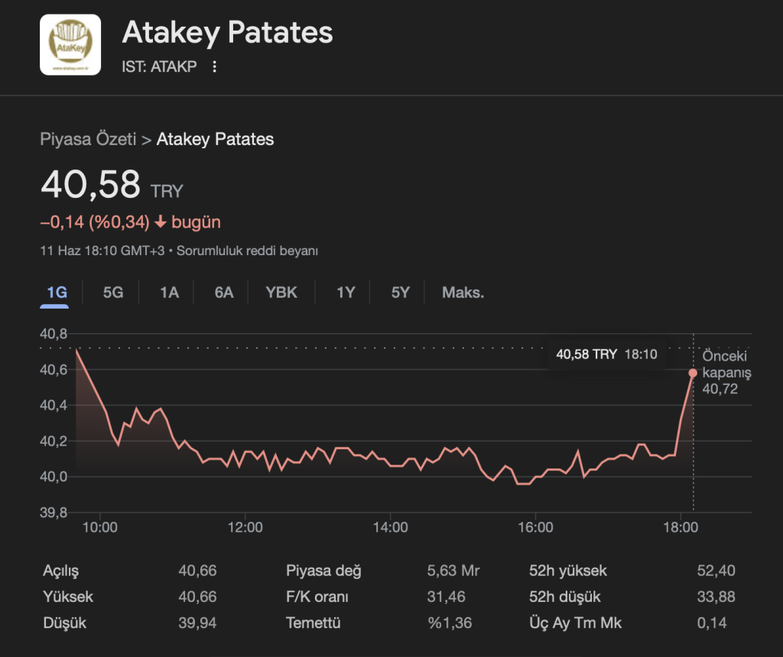Click the Önceki kapanış 40,72 label

click(x=726, y=373)
